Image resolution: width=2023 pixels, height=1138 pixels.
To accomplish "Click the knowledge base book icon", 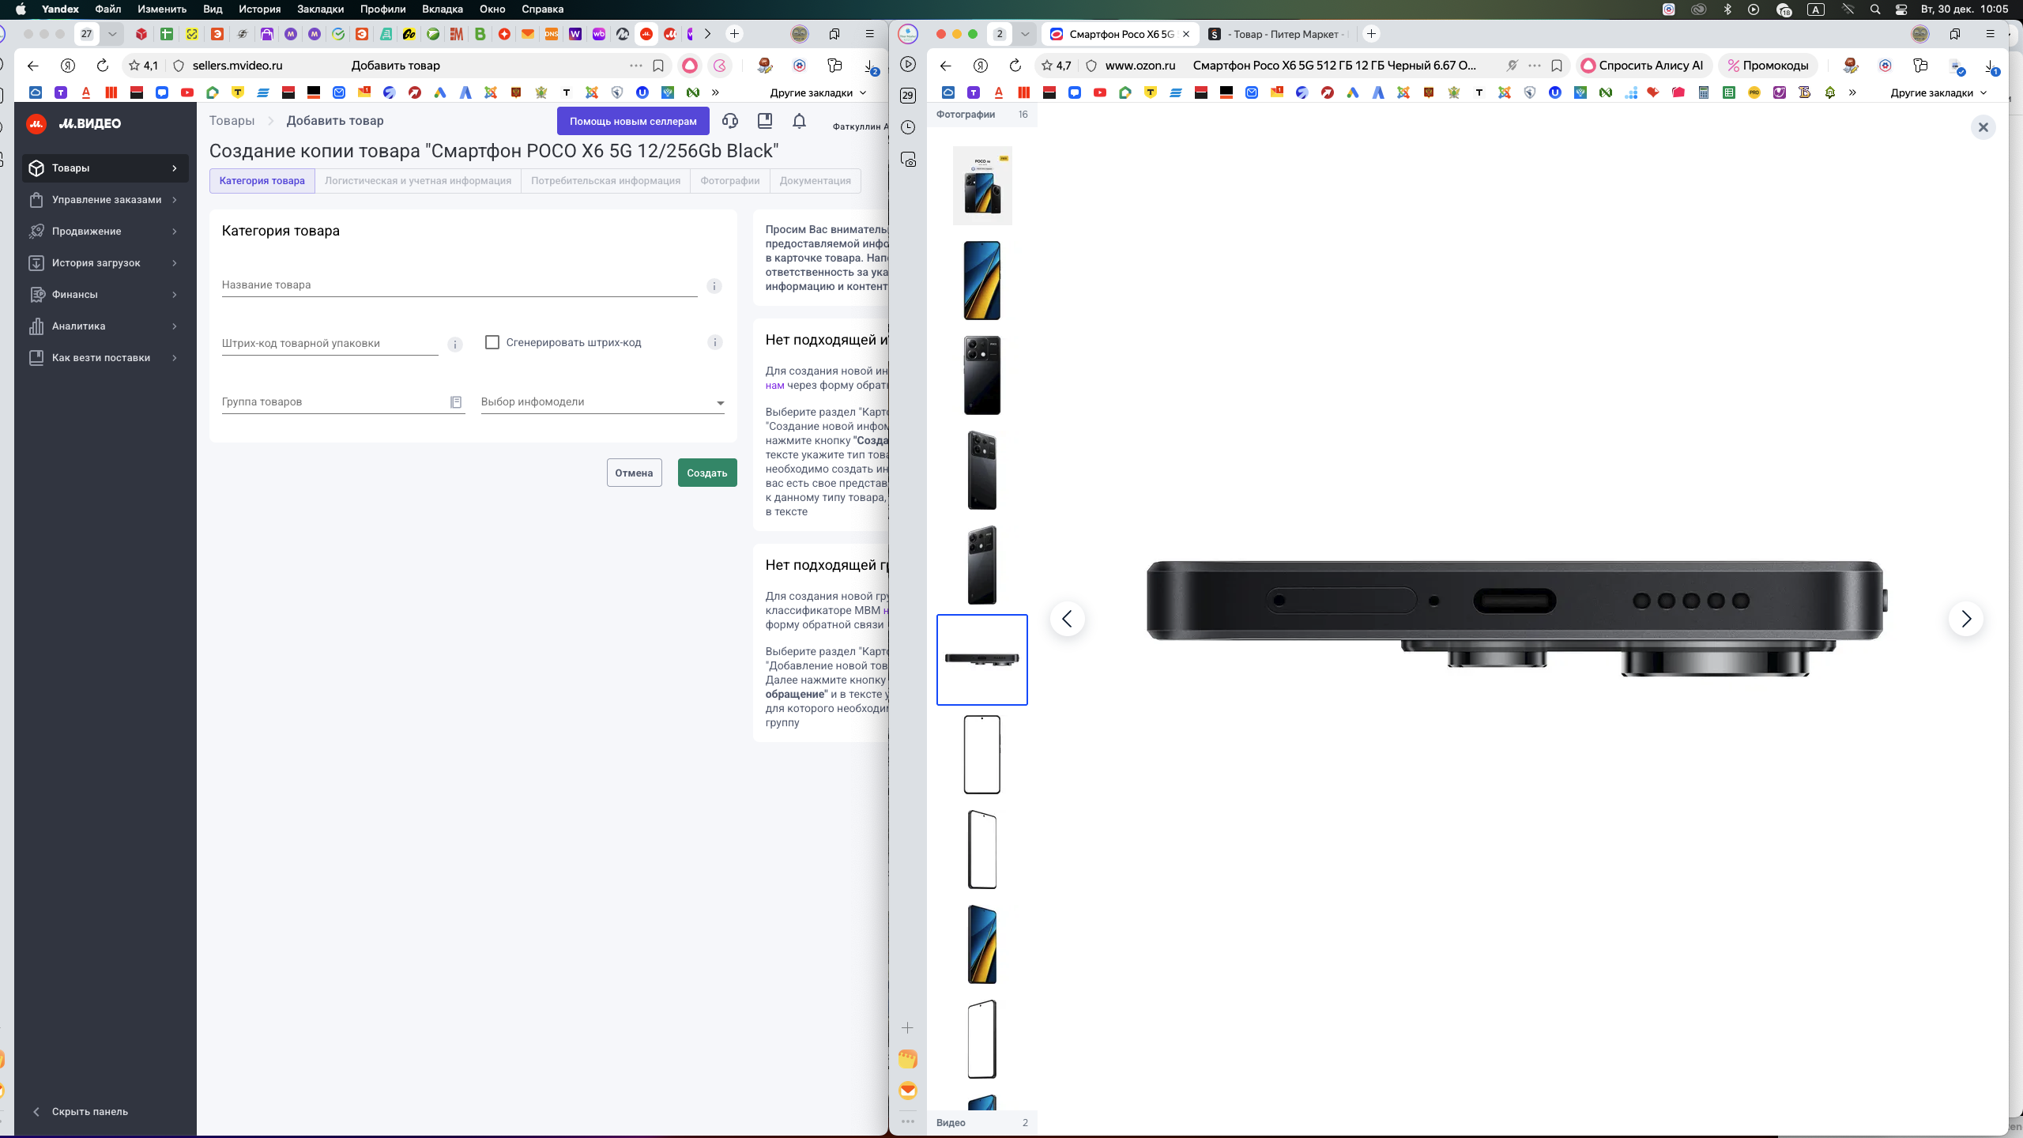I will click(x=764, y=121).
